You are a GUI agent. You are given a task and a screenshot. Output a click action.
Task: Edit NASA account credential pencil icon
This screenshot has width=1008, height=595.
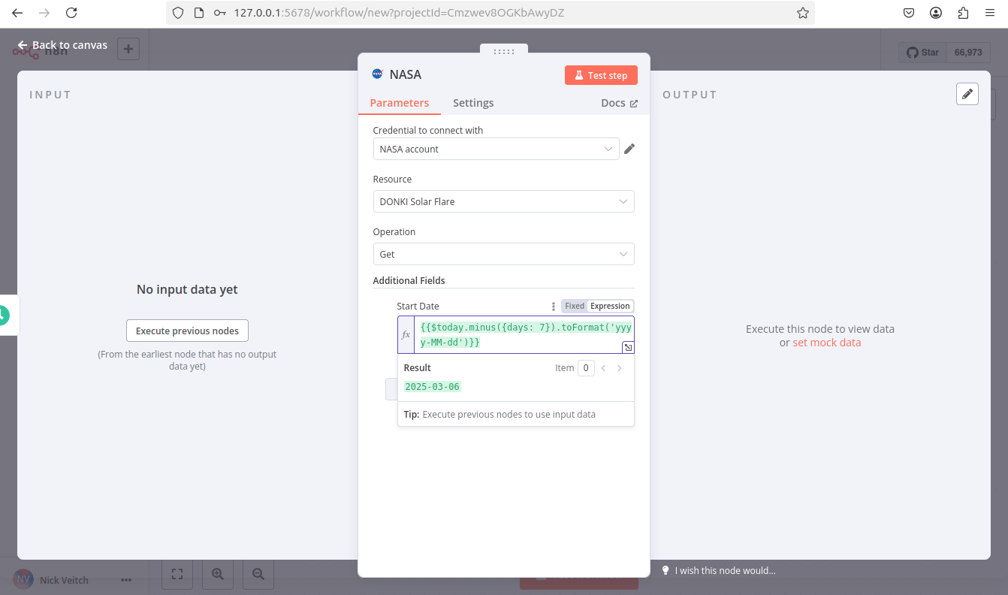click(x=629, y=149)
